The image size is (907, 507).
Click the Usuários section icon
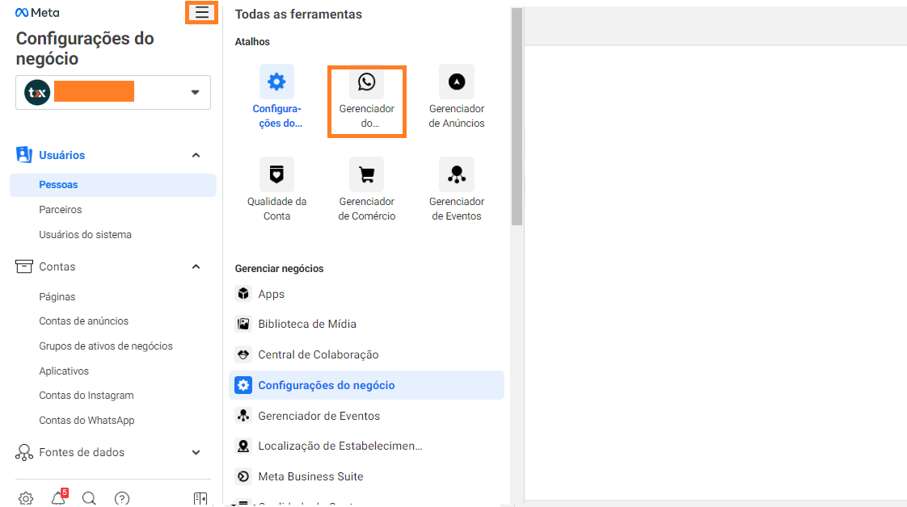[x=23, y=155]
